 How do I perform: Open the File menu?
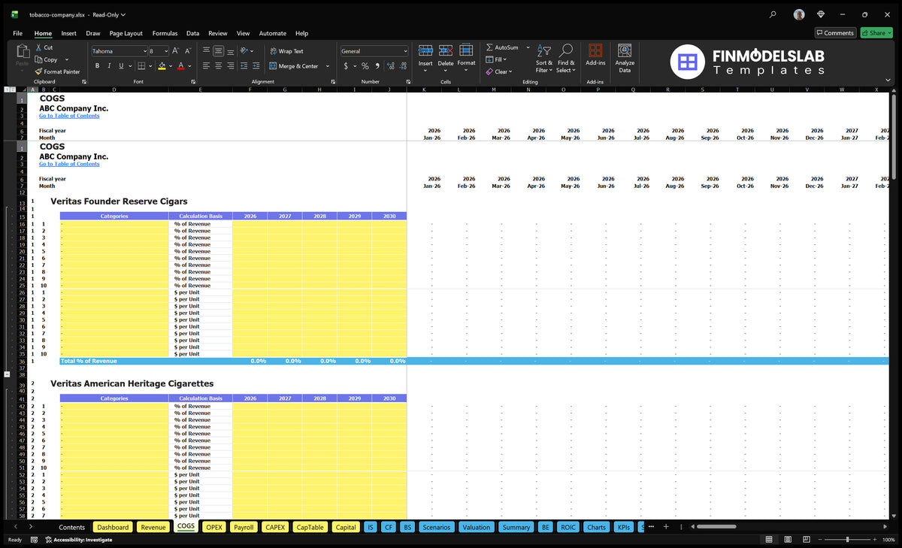click(x=17, y=33)
